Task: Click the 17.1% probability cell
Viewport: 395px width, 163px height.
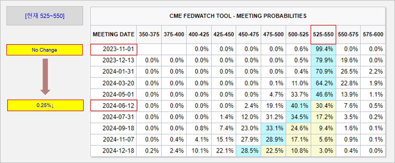Action: pyautogui.click(x=298, y=139)
